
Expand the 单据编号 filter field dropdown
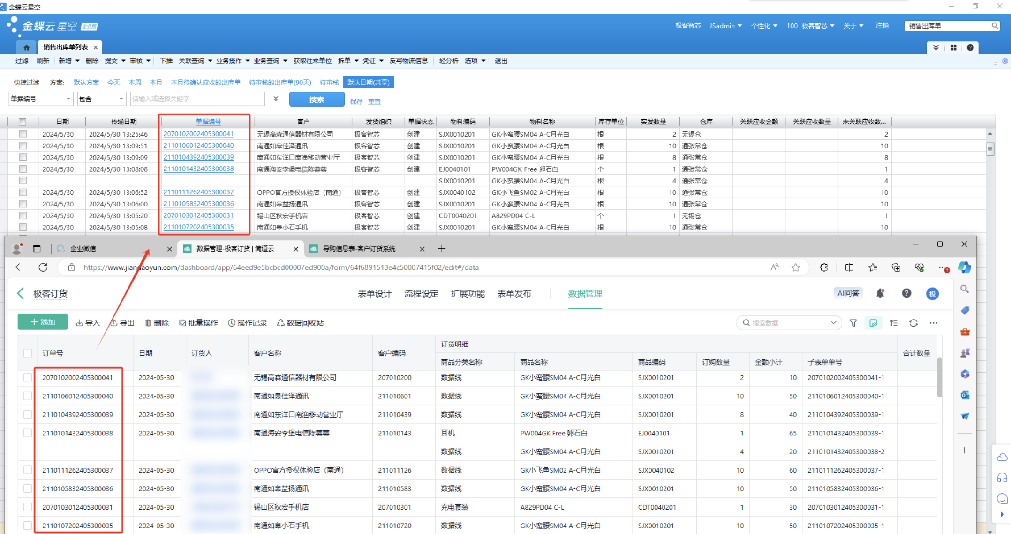coord(68,99)
